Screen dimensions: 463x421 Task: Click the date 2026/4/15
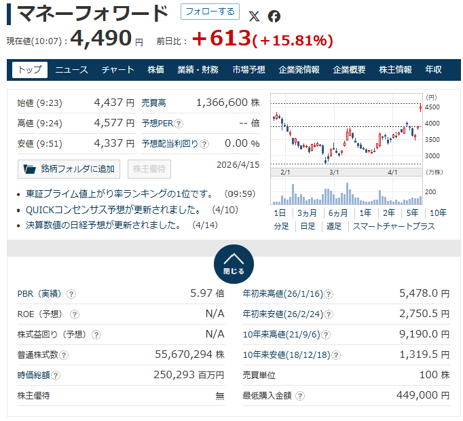pyautogui.click(x=238, y=165)
